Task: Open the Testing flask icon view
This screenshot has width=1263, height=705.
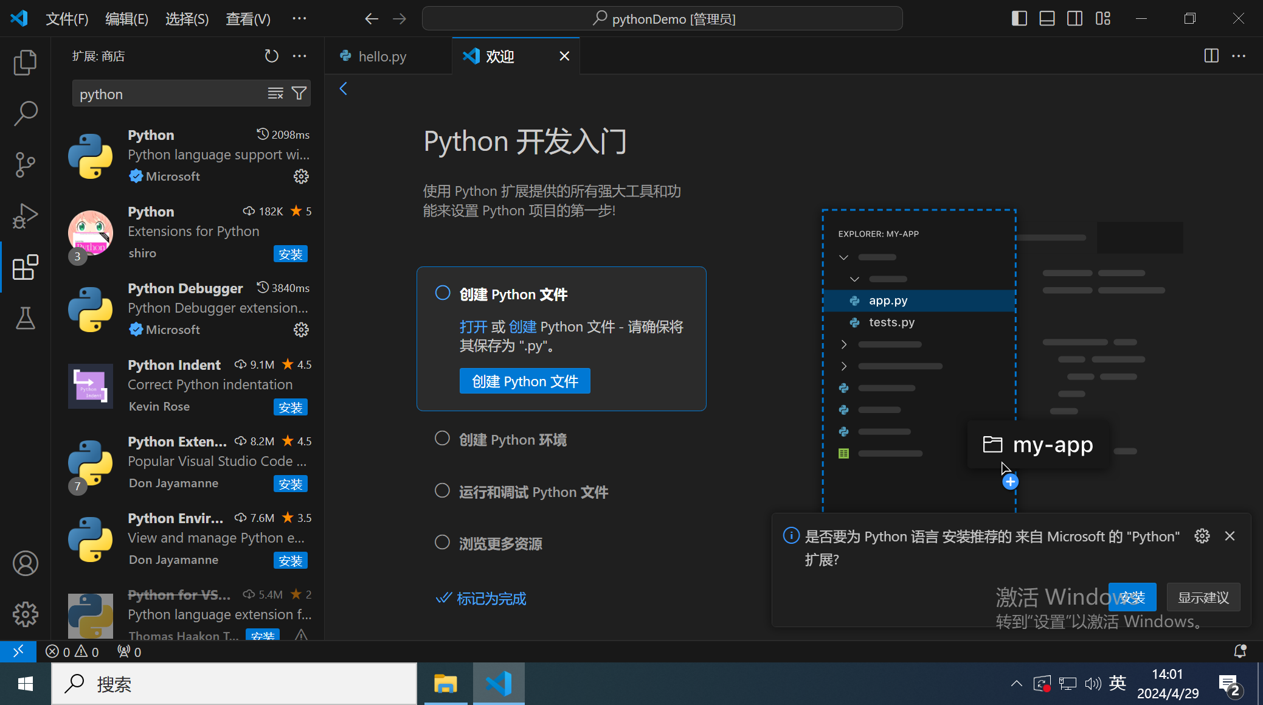Action: pyautogui.click(x=25, y=318)
